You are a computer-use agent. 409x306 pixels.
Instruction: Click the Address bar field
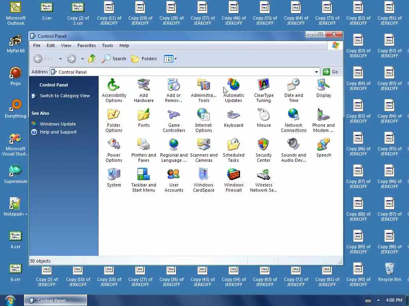pos(185,72)
